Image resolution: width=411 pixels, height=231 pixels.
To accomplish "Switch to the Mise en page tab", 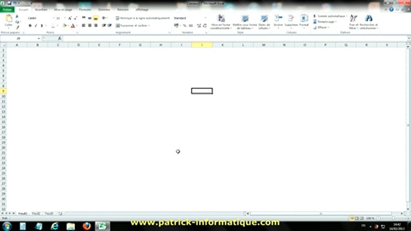I will [x=63, y=10].
